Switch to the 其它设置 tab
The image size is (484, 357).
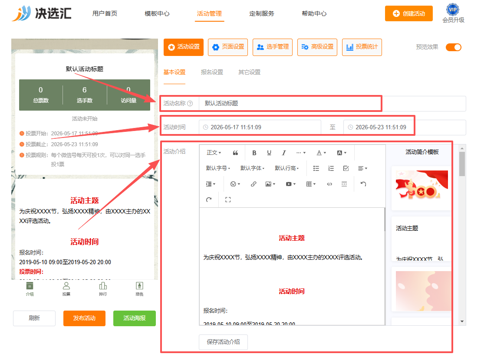point(250,72)
